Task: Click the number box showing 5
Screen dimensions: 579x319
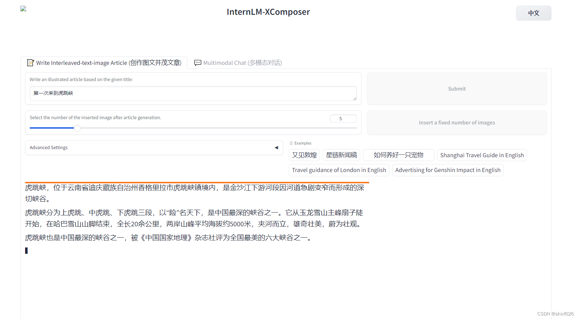Action: click(343, 118)
